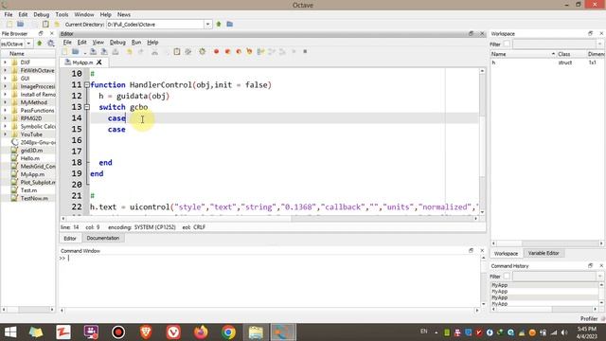Click the Remove All Breakpoints icon
606x341 pixels.
(x=249, y=51)
